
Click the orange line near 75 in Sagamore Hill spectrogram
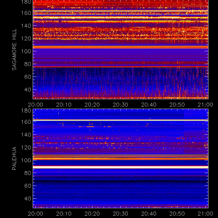pos(120,67)
